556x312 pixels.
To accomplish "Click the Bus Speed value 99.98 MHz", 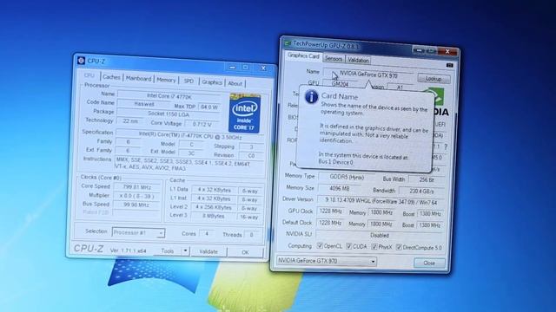I will [x=136, y=205].
